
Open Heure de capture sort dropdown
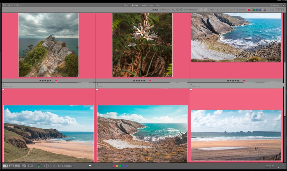coord(66,166)
